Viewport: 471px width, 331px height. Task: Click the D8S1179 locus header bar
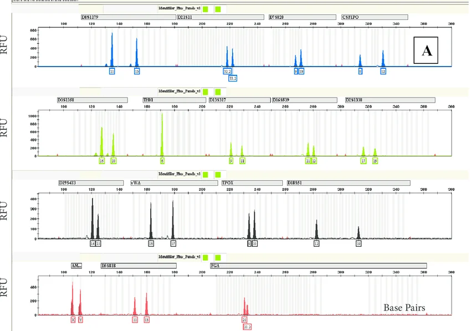tap(128, 18)
